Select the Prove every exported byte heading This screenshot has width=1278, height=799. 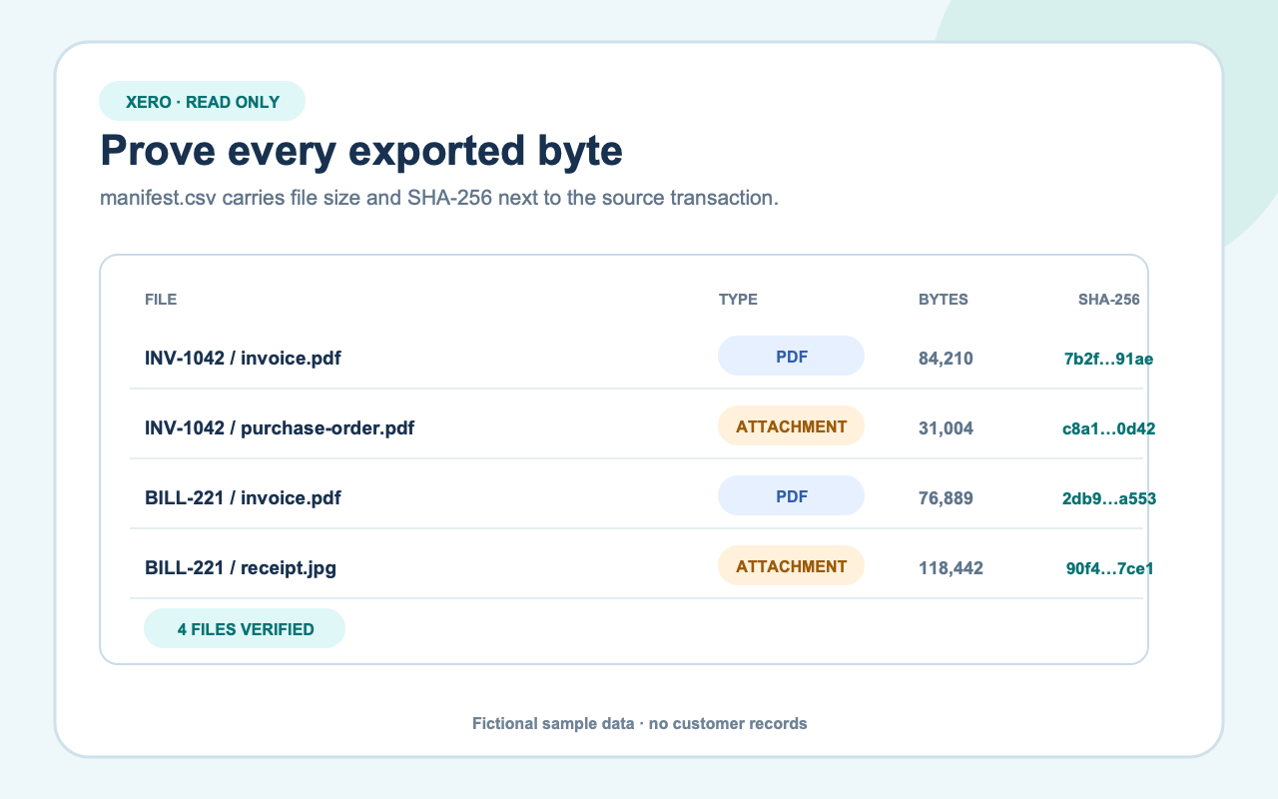click(x=361, y=151)
